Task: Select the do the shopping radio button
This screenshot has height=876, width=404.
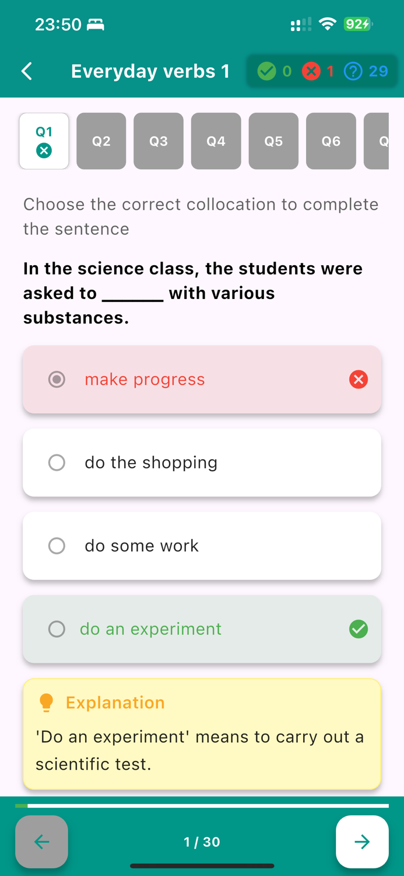Action: tap(57, 463)
